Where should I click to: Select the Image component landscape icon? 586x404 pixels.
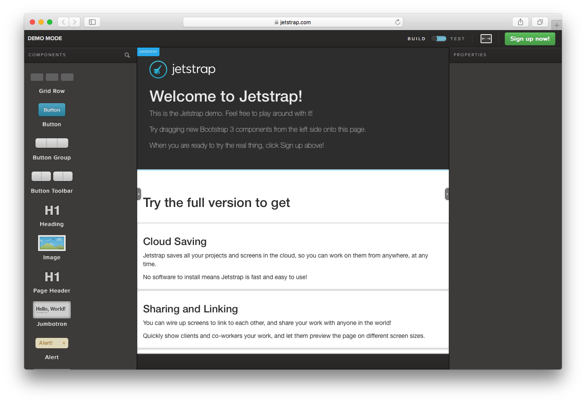click(52, 243)
